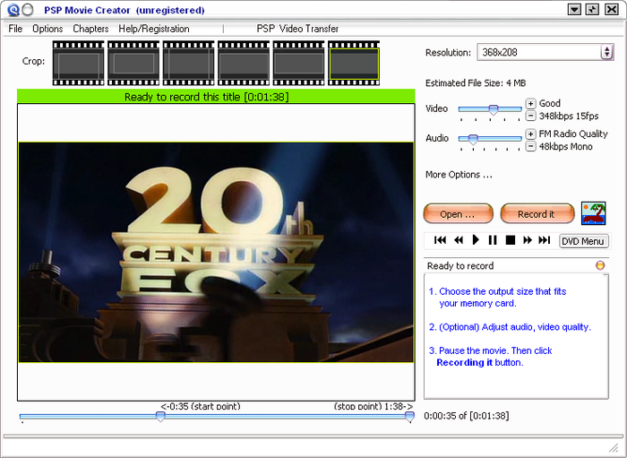
Task: Increase audio quality with plus button
Action: 531,134
